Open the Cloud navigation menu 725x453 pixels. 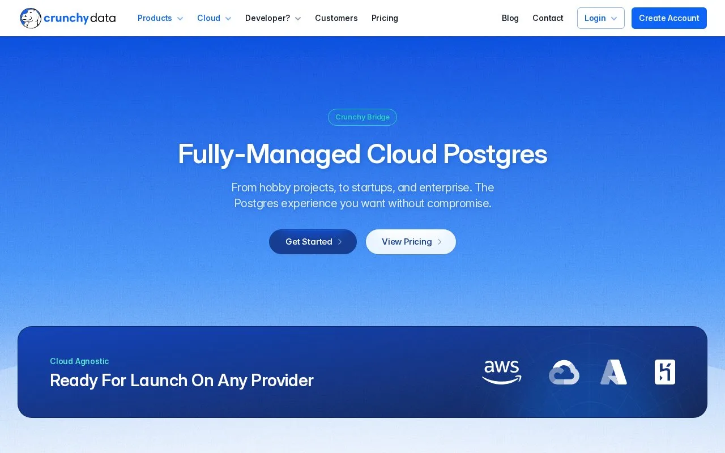(x=214, y=18)
